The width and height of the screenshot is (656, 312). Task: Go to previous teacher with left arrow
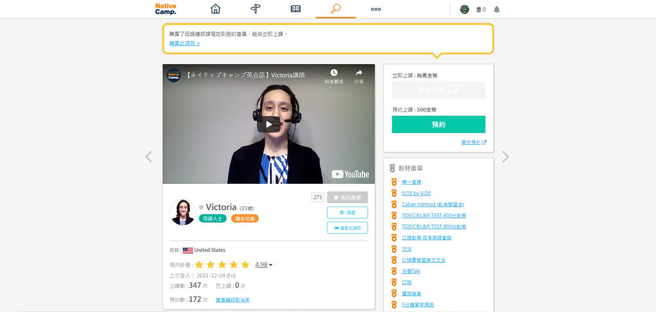pyautogui.click(x=149, y=157)
